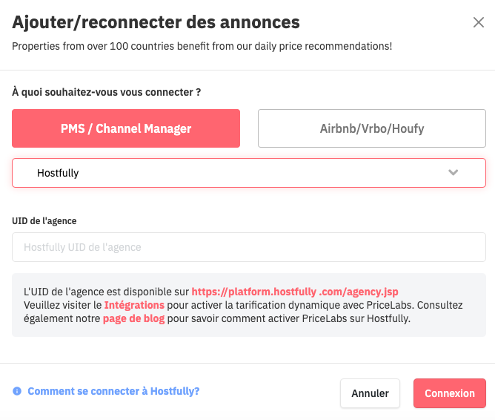Open the page de blog link

134,318
